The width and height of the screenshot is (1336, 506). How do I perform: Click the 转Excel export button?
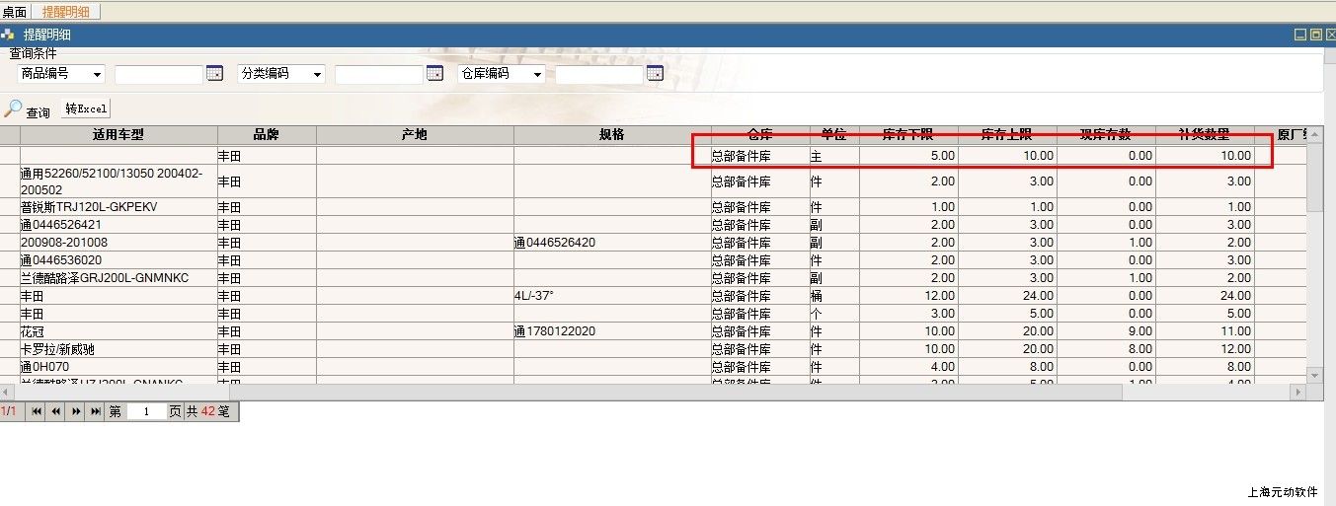point(87,109)
